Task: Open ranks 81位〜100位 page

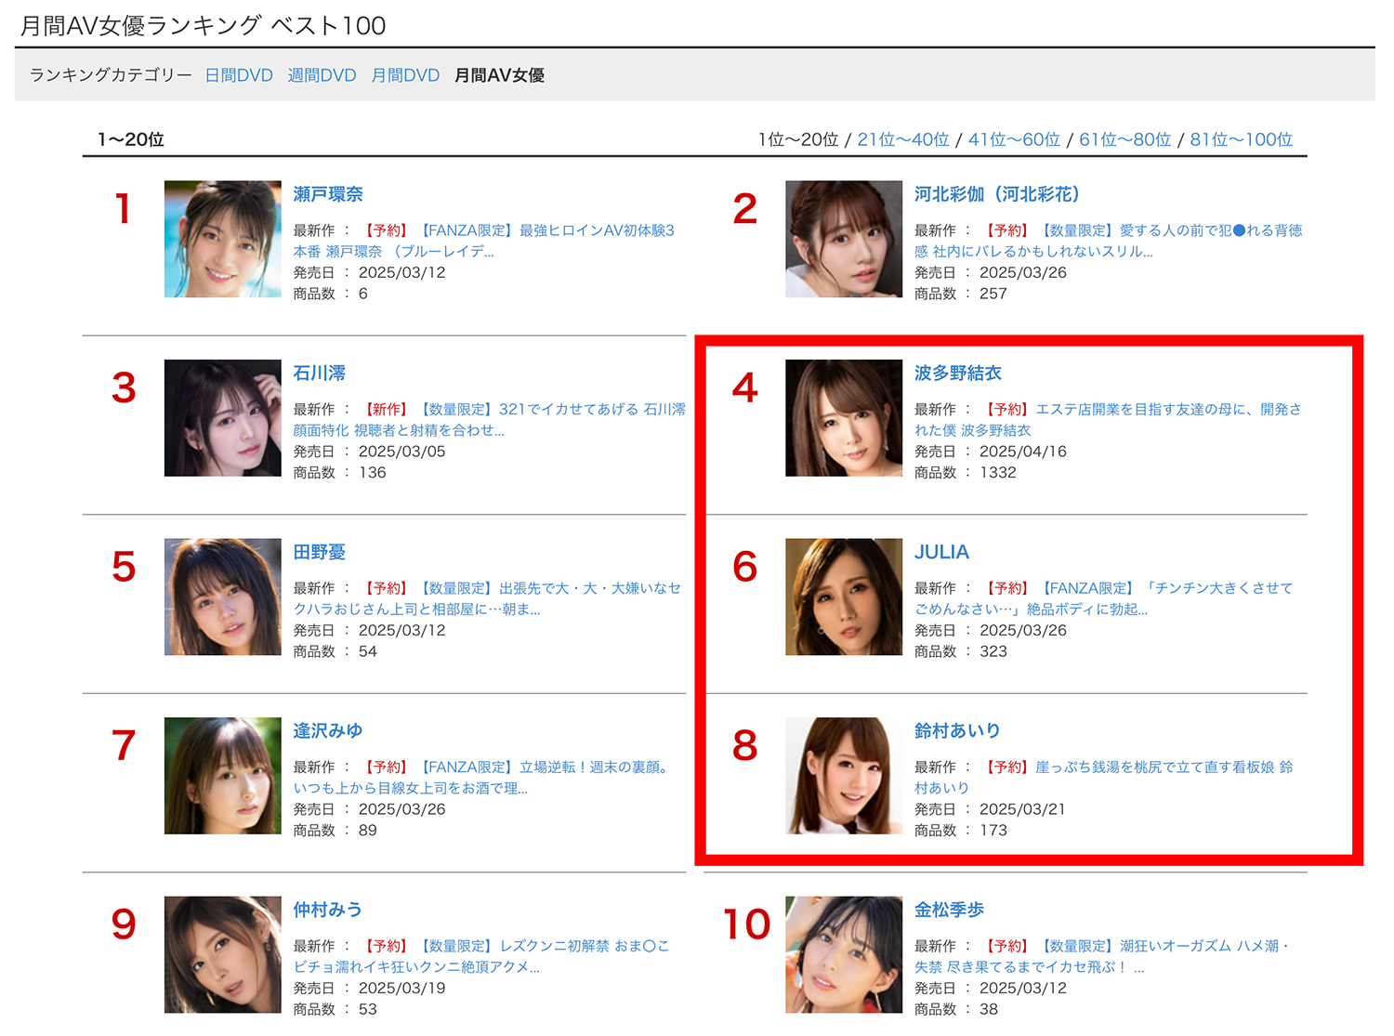Action: [1241, 139]
